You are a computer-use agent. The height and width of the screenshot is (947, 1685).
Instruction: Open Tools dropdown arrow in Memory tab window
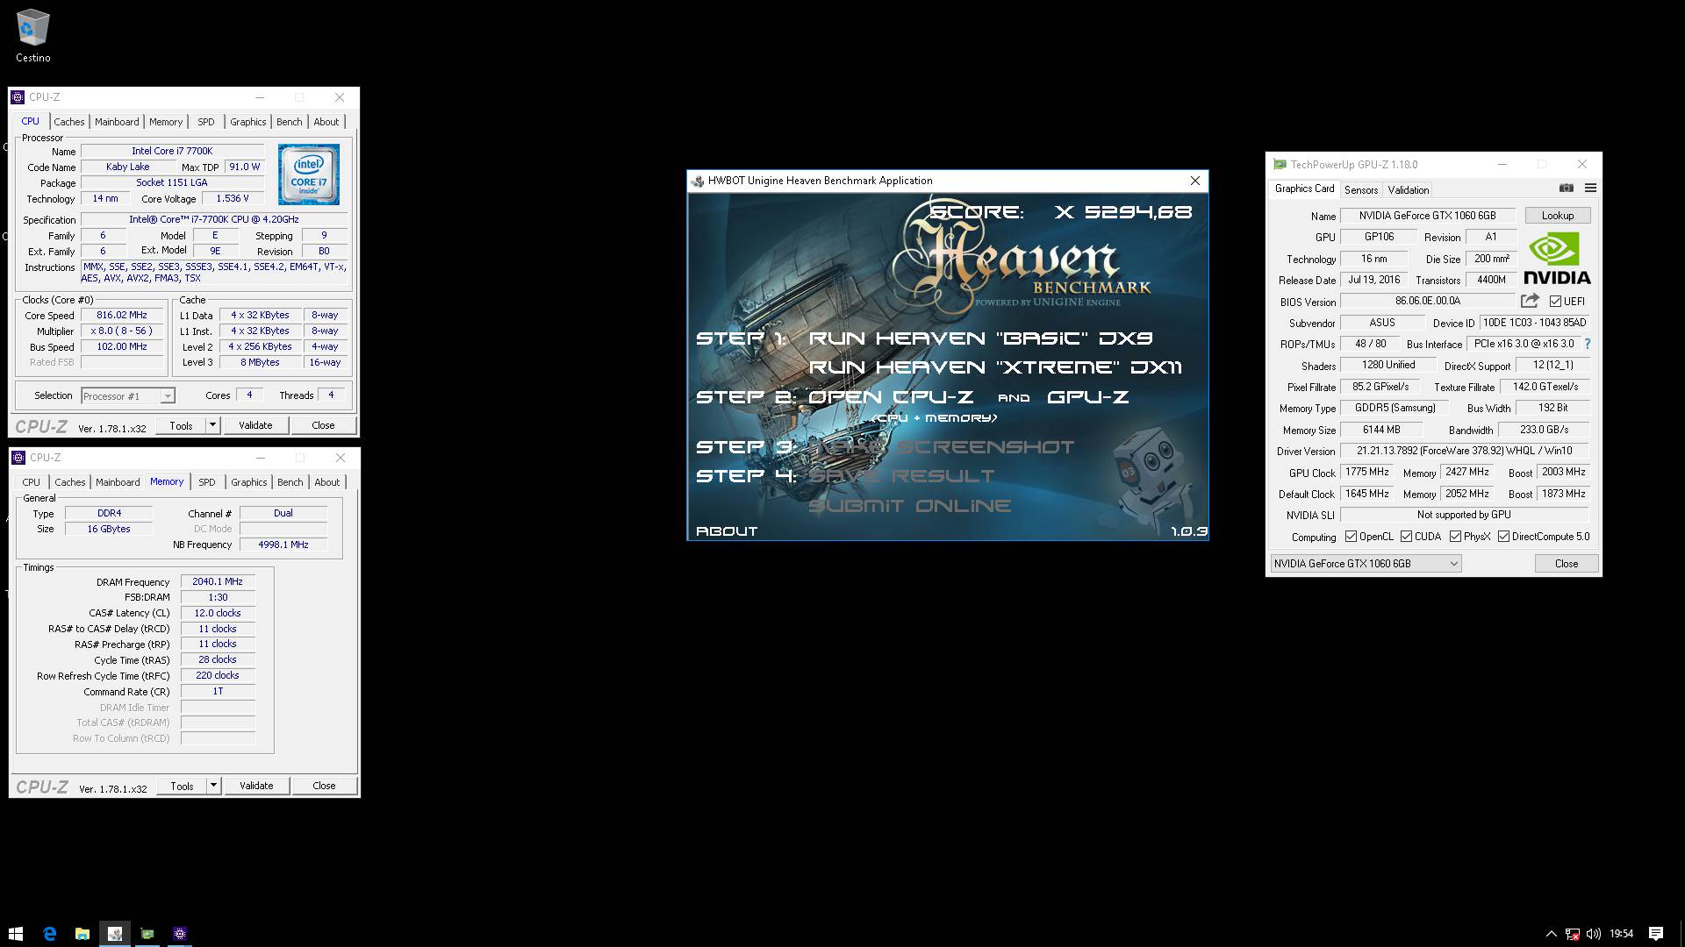pyautogui.click(x=213, y=786)
